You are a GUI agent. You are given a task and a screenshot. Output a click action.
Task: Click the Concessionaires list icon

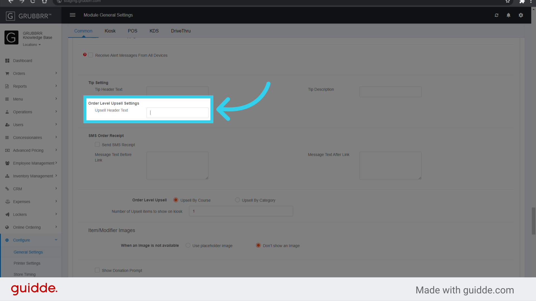coord(7,138)
